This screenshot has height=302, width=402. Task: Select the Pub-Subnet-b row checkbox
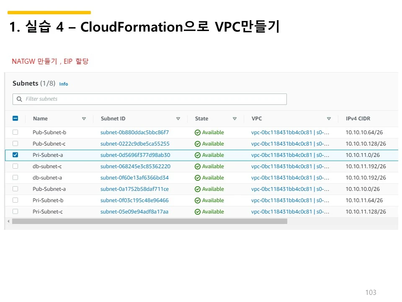(15, 132)
